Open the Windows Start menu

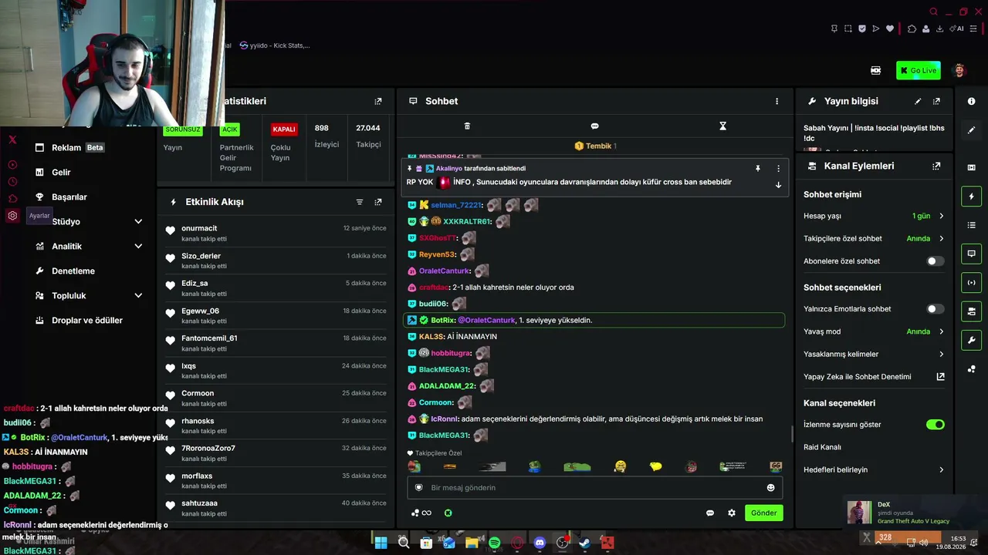[x=381, y=543]
